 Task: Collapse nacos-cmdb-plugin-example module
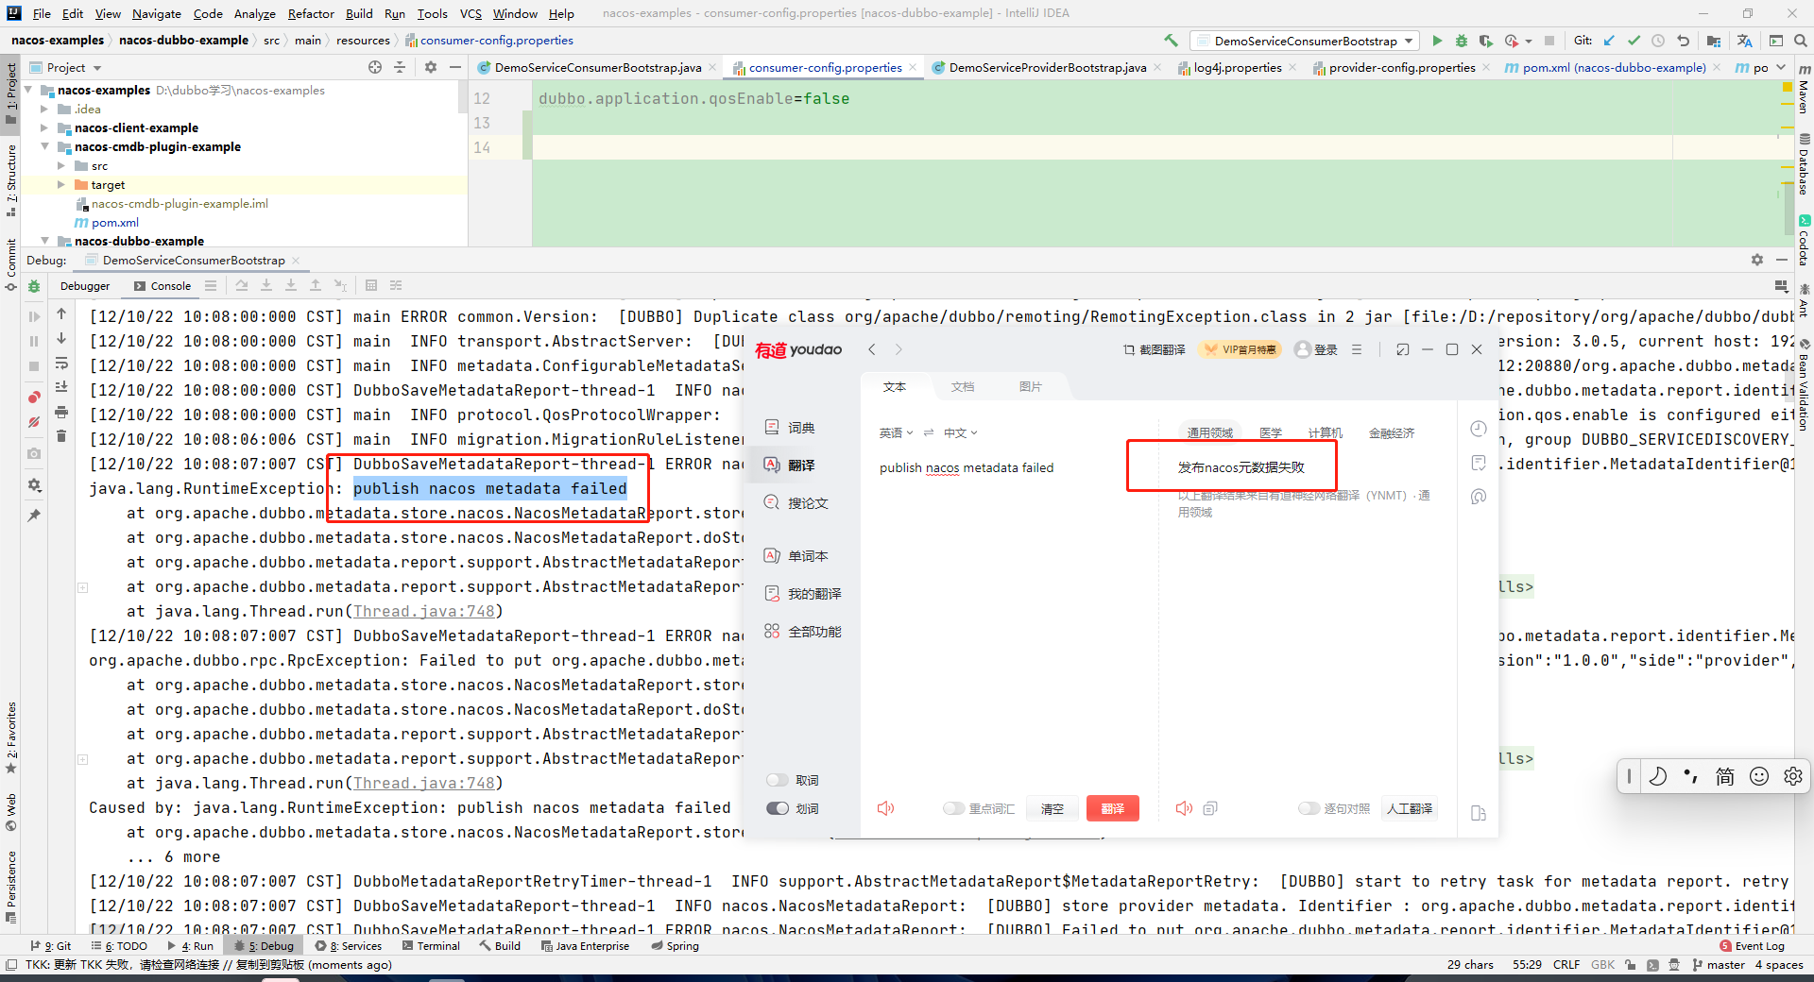pyautogui.click(x=43, y=146)
